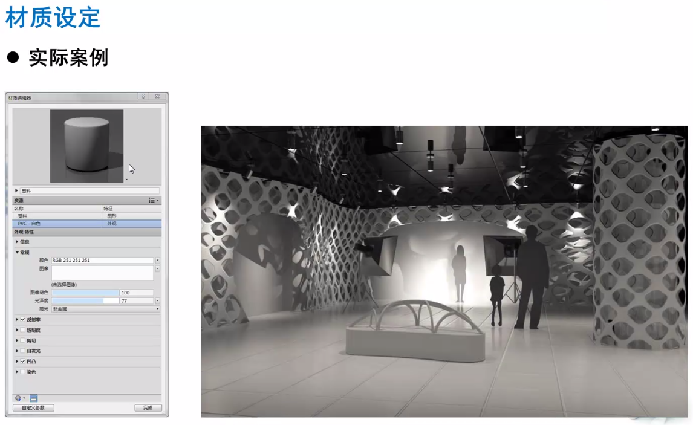Image resolution: width=693 pixels, height=425 pixels.
Task: Close the 材质编辑器 dialog
Action: click(x=157, y=97)
